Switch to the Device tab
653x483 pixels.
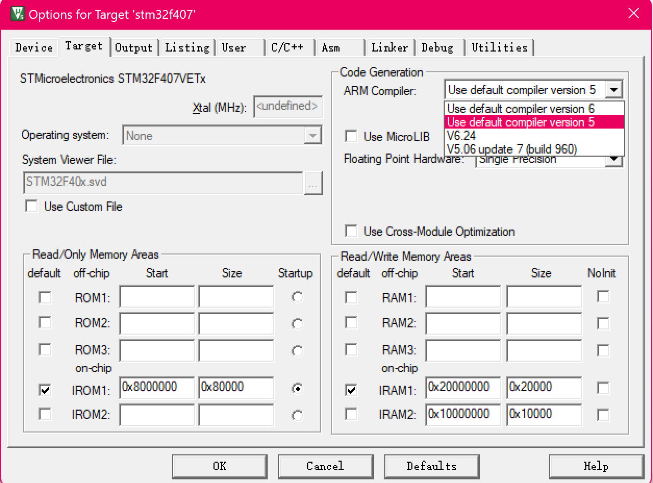tap(34, 47)
